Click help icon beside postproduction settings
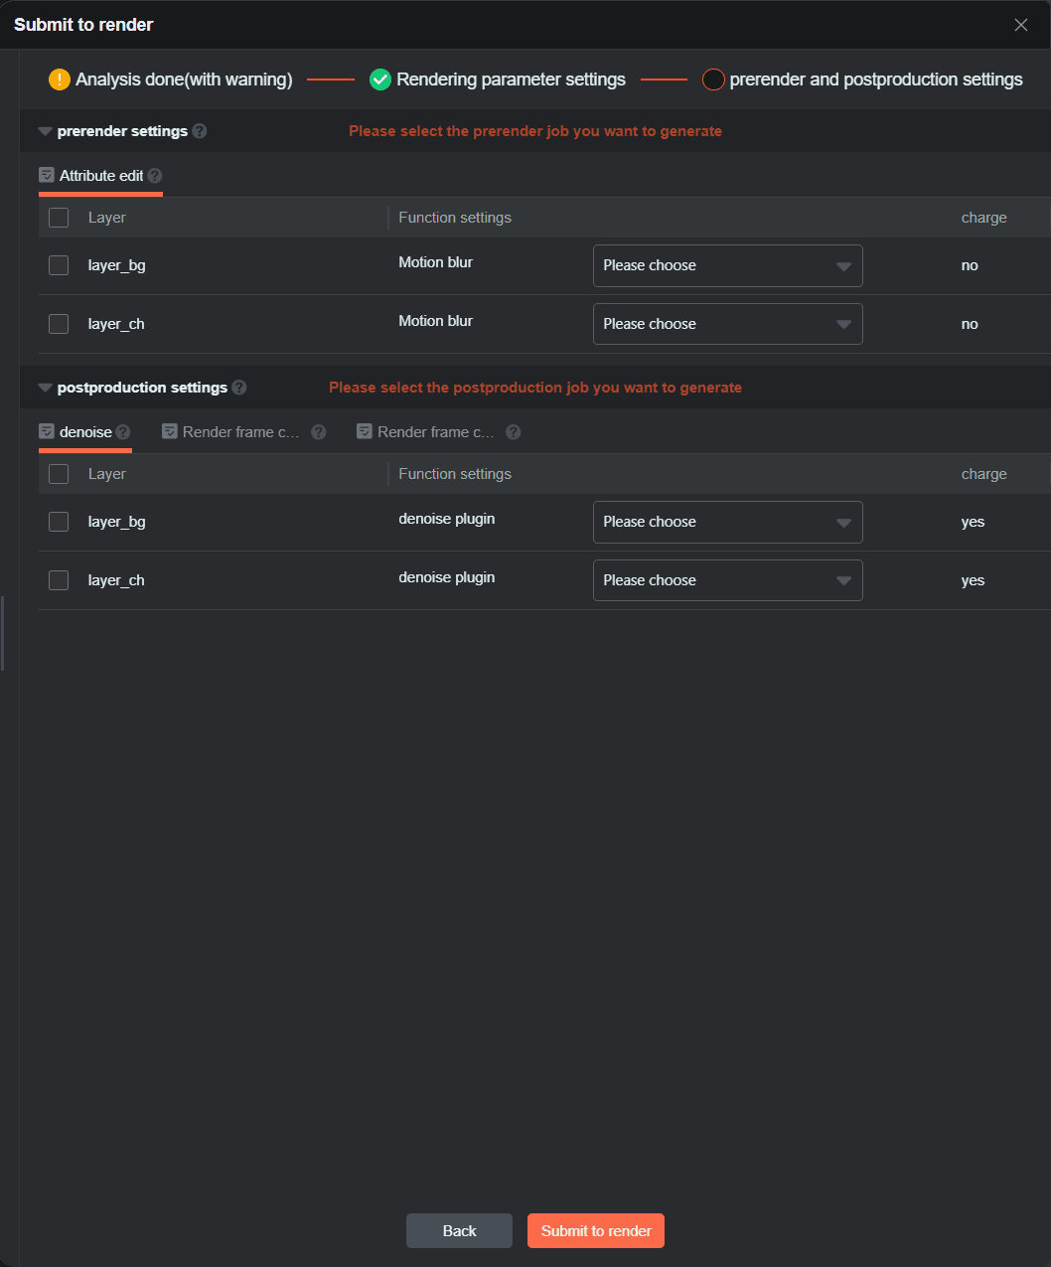Image resolution: width=1051 pixels, height=1267 pixels. point(239,388)
